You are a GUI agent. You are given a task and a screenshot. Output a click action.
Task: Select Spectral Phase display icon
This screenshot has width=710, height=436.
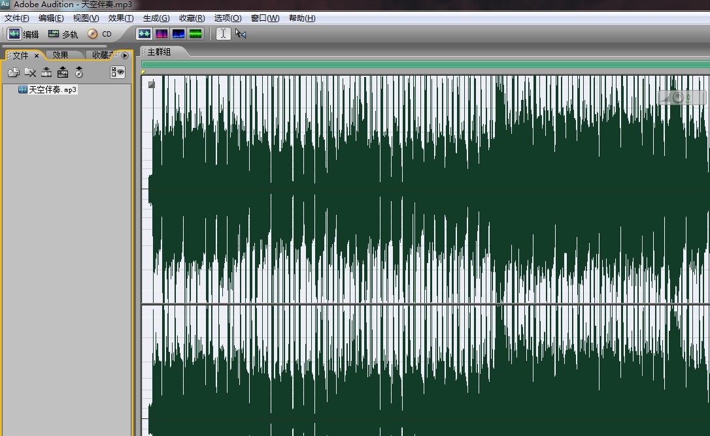[x=195, y=34]
